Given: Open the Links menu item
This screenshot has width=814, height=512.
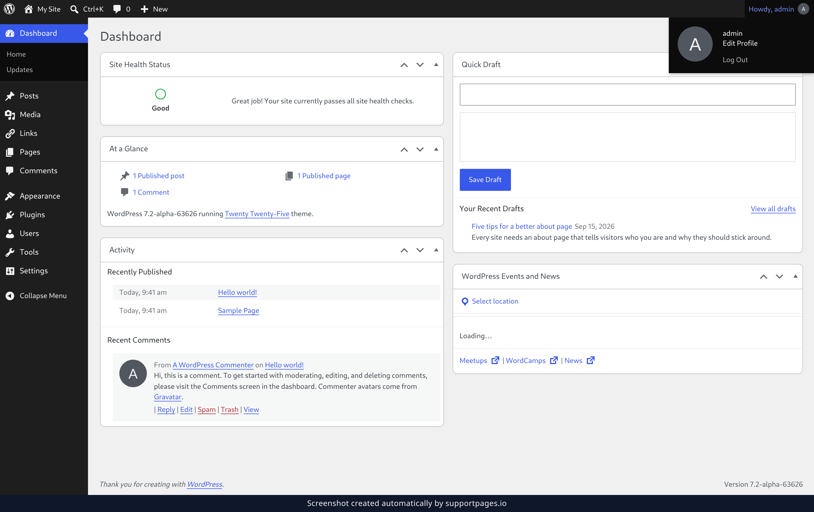Looking at the screenshot, I should click(44, 133).
